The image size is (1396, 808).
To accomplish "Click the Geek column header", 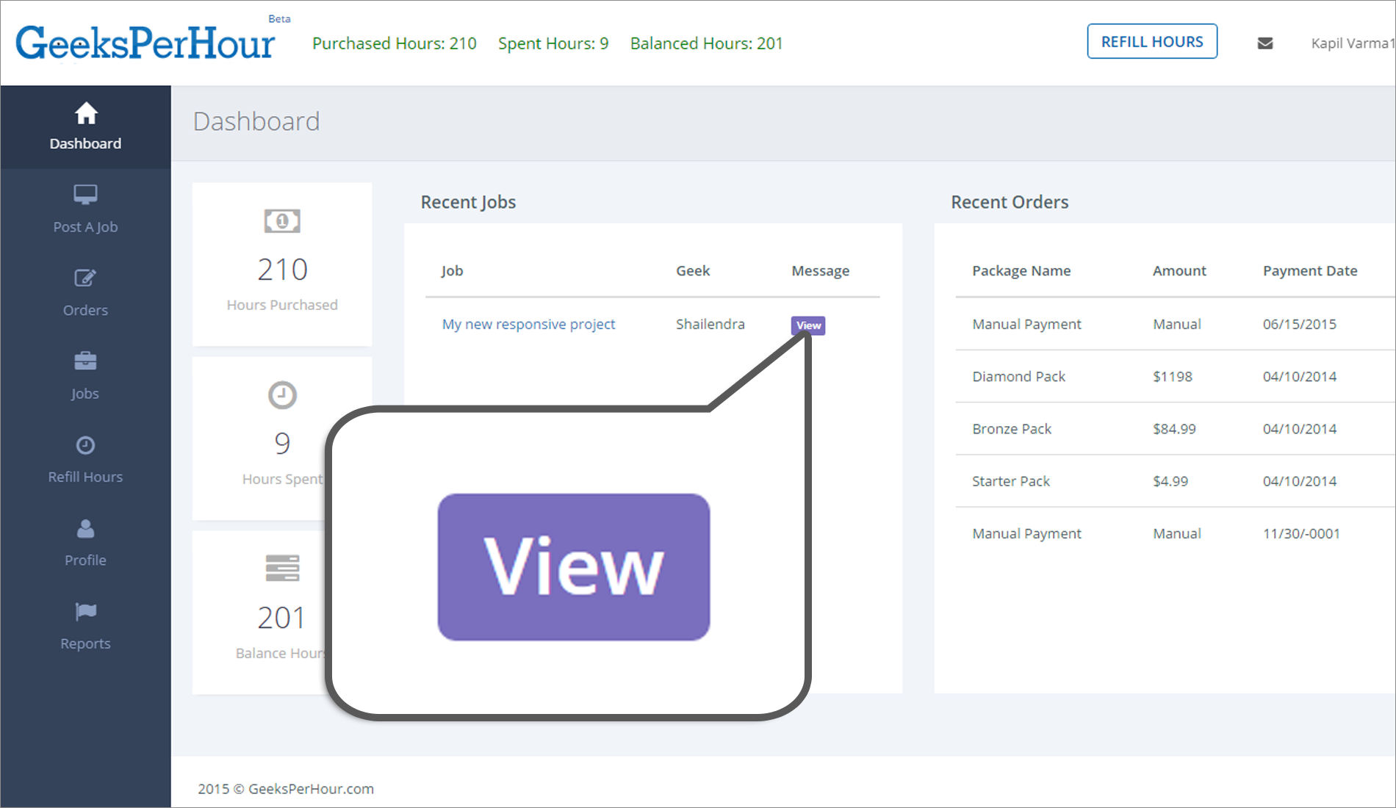I will 693,270.
